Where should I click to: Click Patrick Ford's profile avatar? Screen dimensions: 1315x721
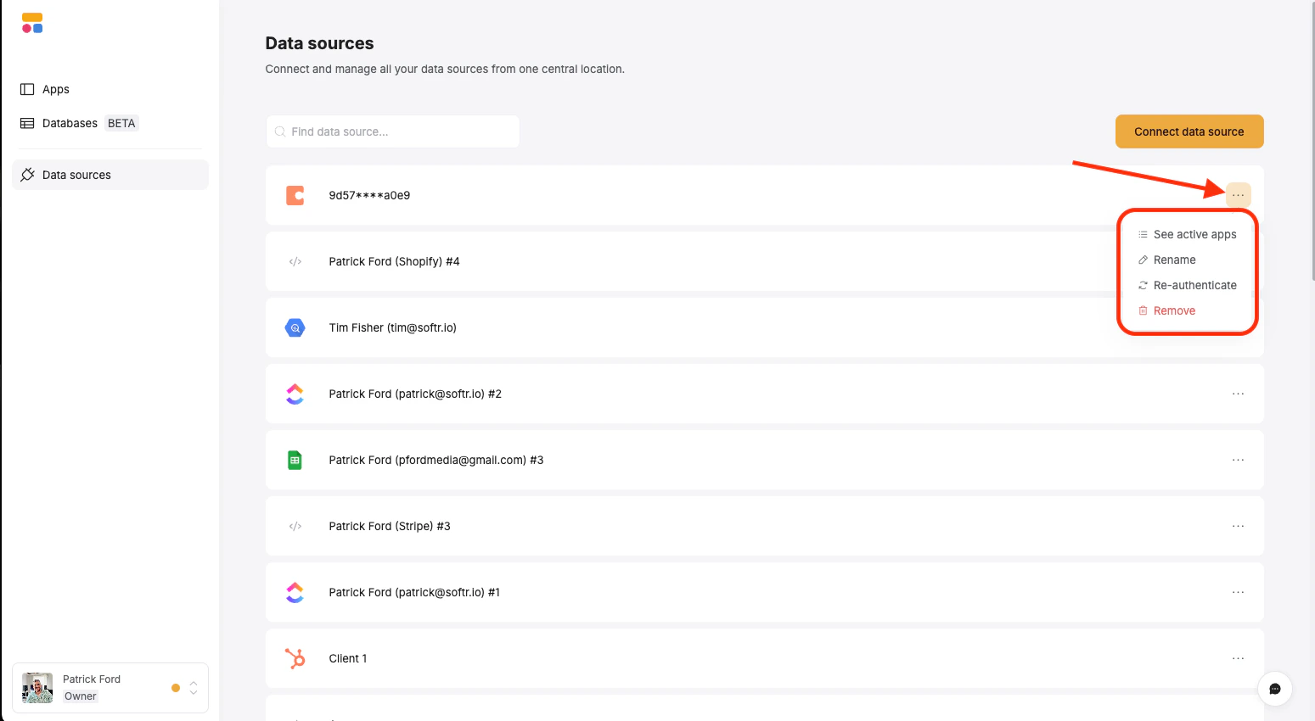(x=37, y=688)
